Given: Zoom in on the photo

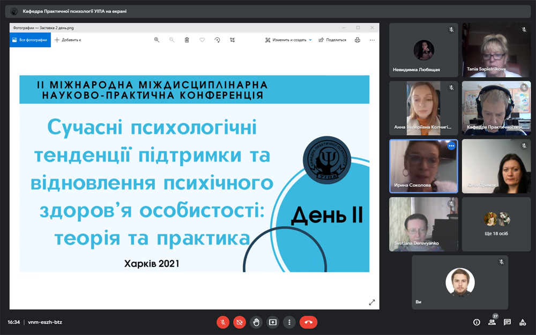Looking at the screenshot, I should pos(157,40).
